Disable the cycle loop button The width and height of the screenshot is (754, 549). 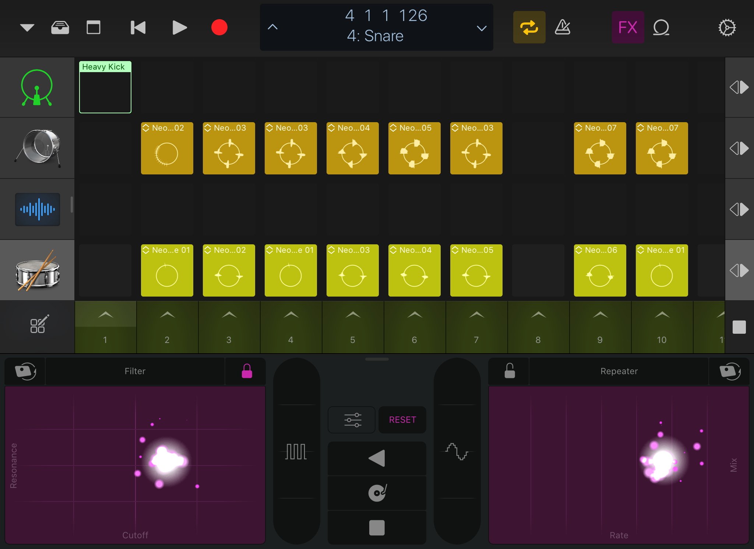point(529,28)
